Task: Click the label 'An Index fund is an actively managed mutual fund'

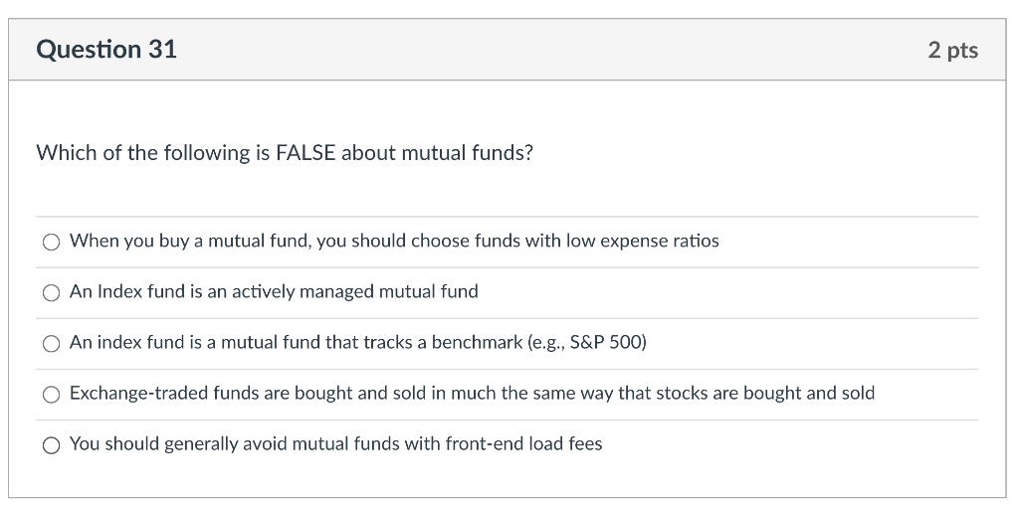Action: tap(274, 292)
